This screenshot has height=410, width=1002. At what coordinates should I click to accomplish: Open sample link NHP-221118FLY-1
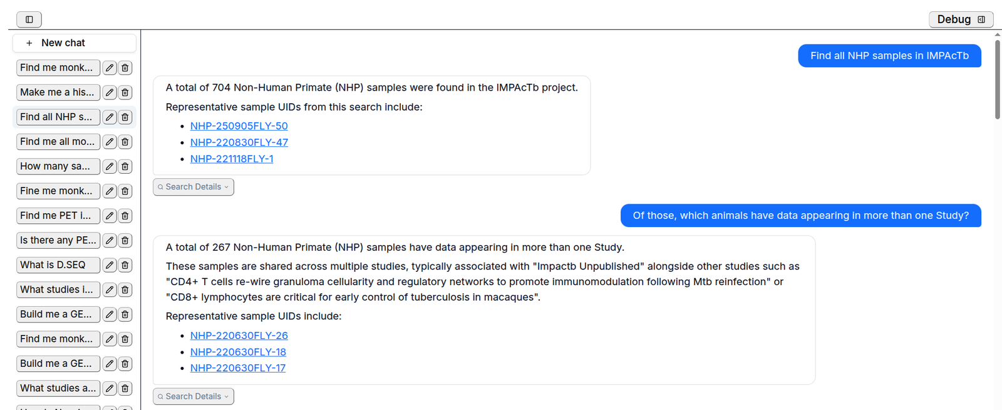(232, 159)
